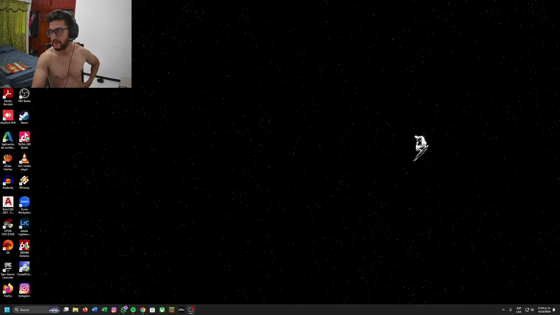This screenshot has height=315, width=560.
Task: Open Xbox app from the taskbar
Action: (x=162, y=310)
